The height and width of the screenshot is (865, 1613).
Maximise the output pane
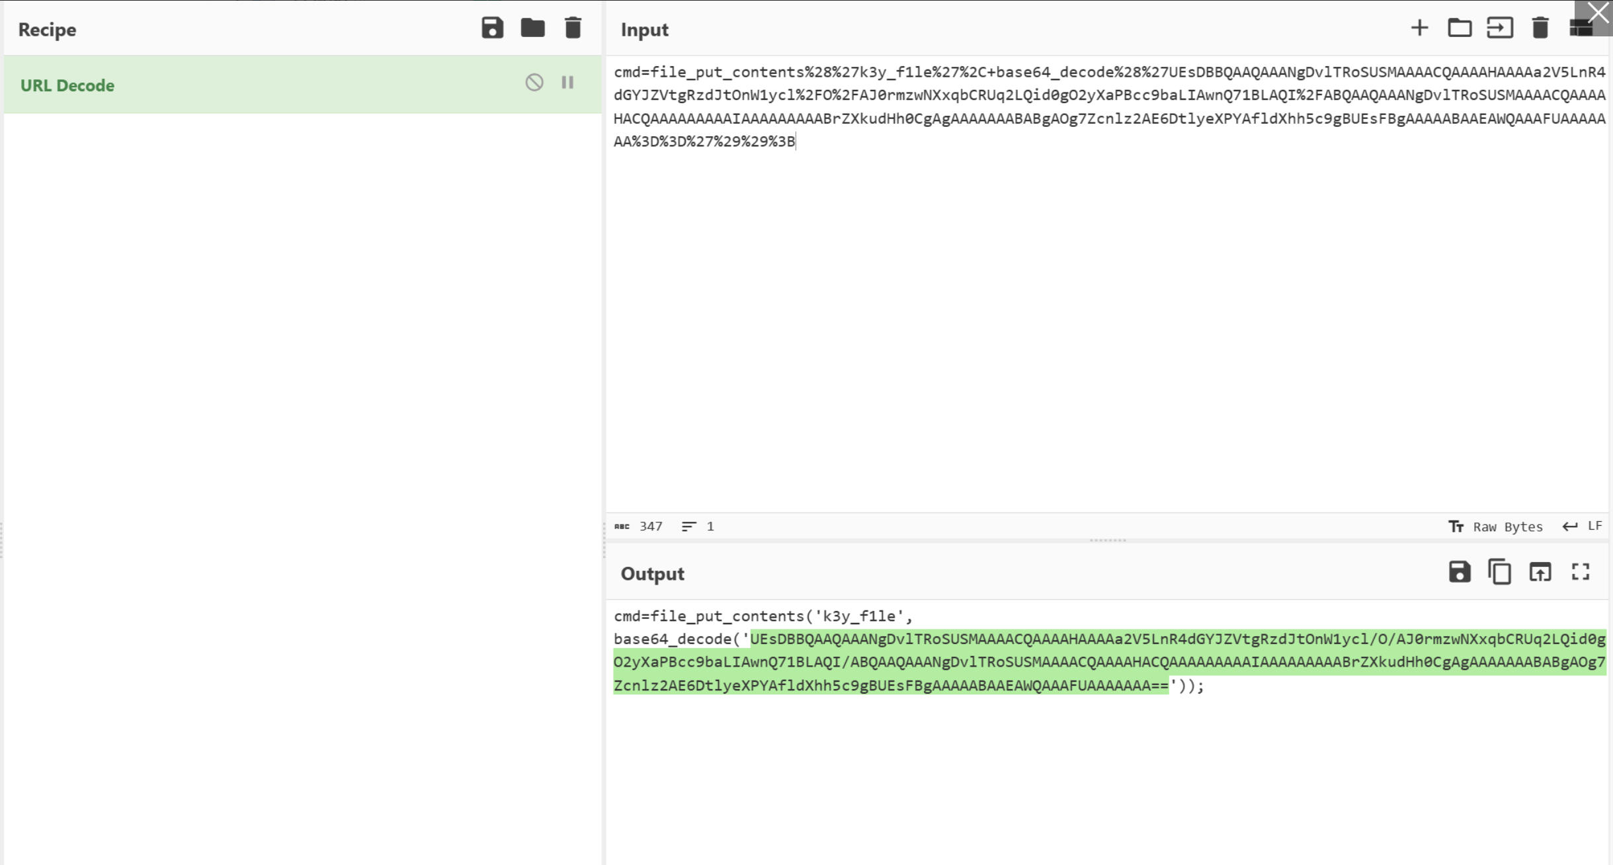1581,572
